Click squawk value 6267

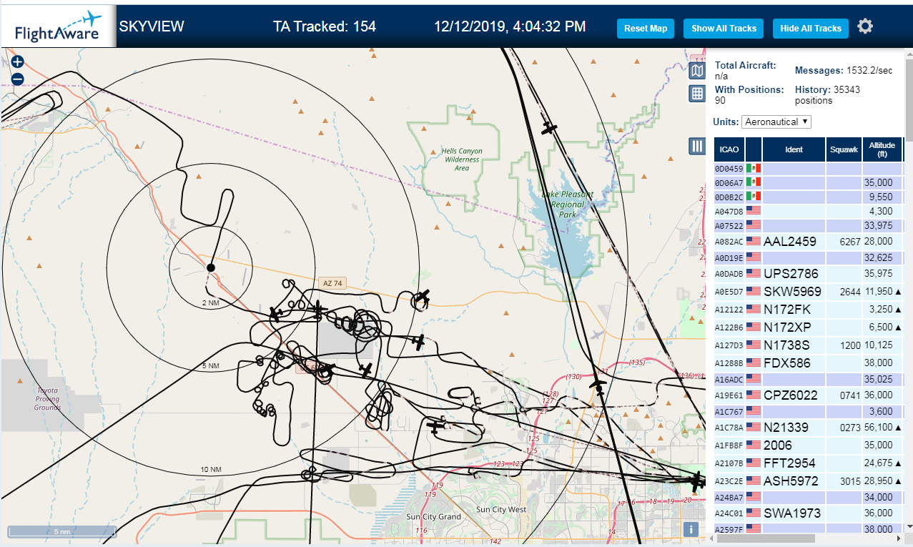[850, 242]
